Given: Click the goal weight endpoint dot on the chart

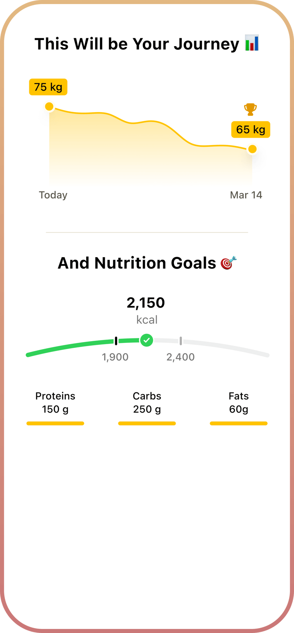Looking at the screenshot, I should point(252,149).
